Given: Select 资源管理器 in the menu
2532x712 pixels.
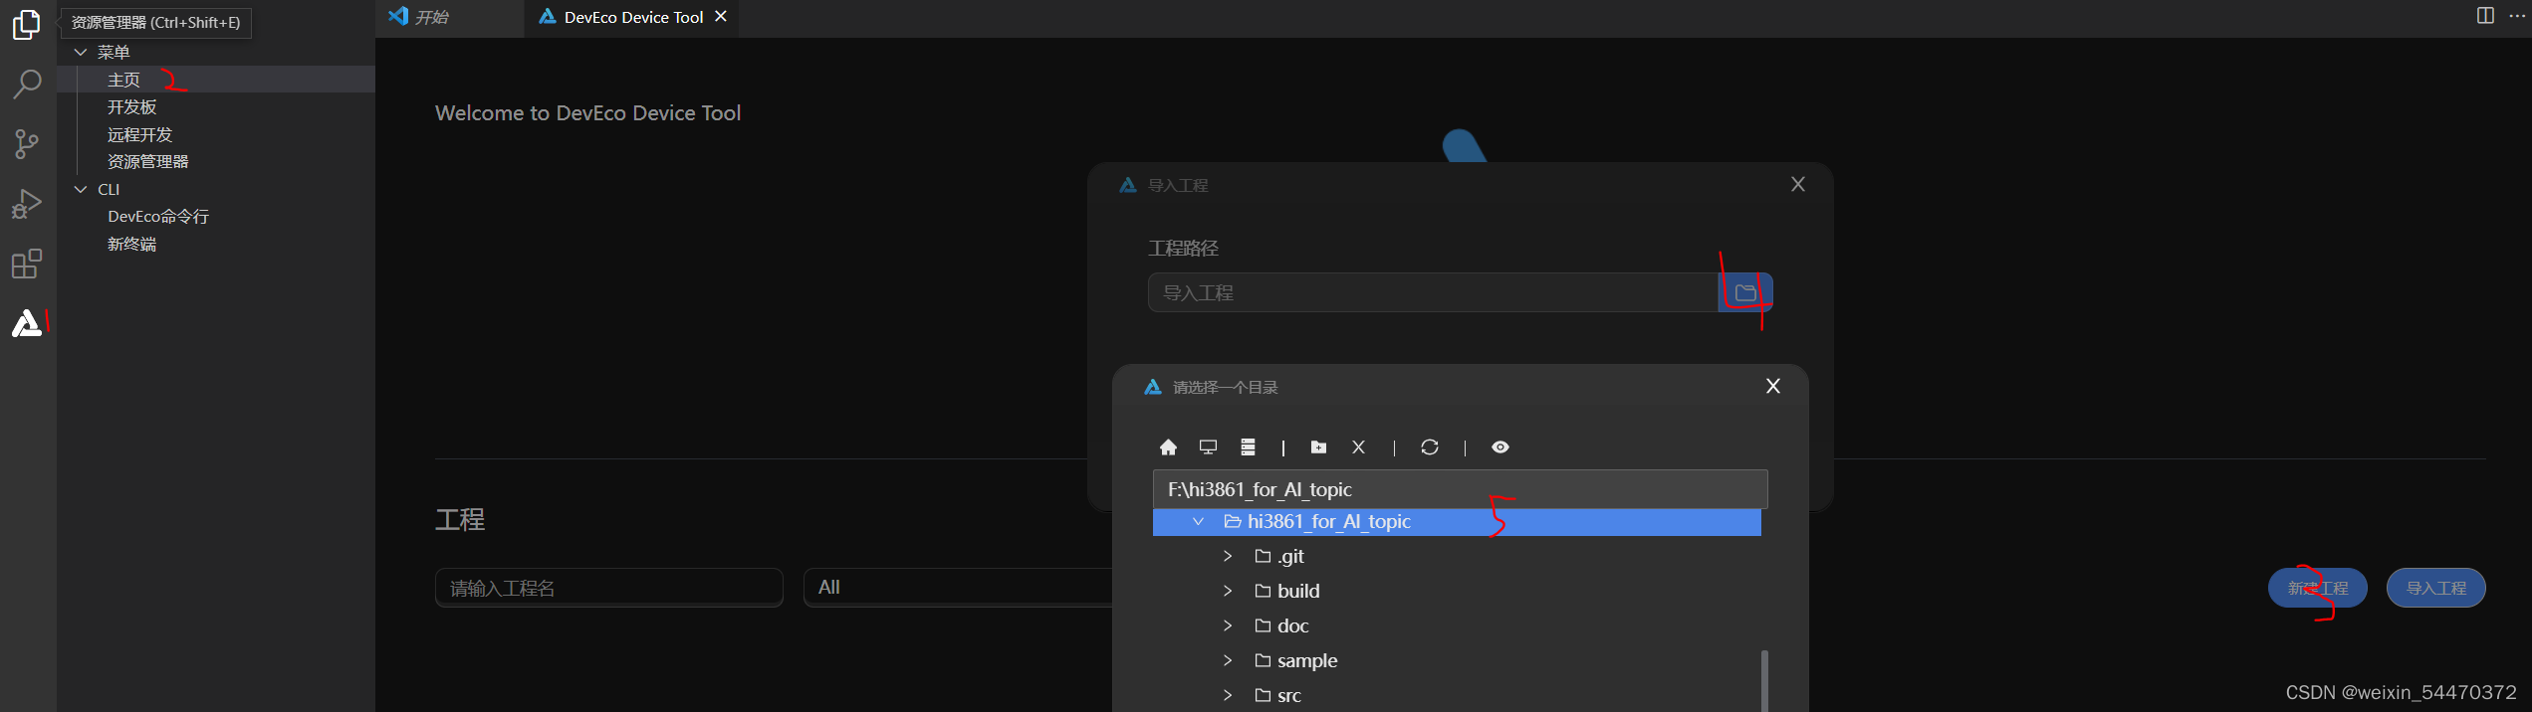Looking at the screenshot, I should pos(216,161).
